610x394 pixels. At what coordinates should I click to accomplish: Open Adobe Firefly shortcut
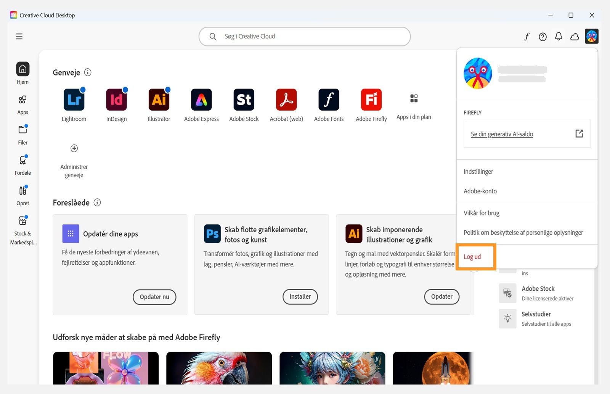pyautogui.click(x=371, y=100)
